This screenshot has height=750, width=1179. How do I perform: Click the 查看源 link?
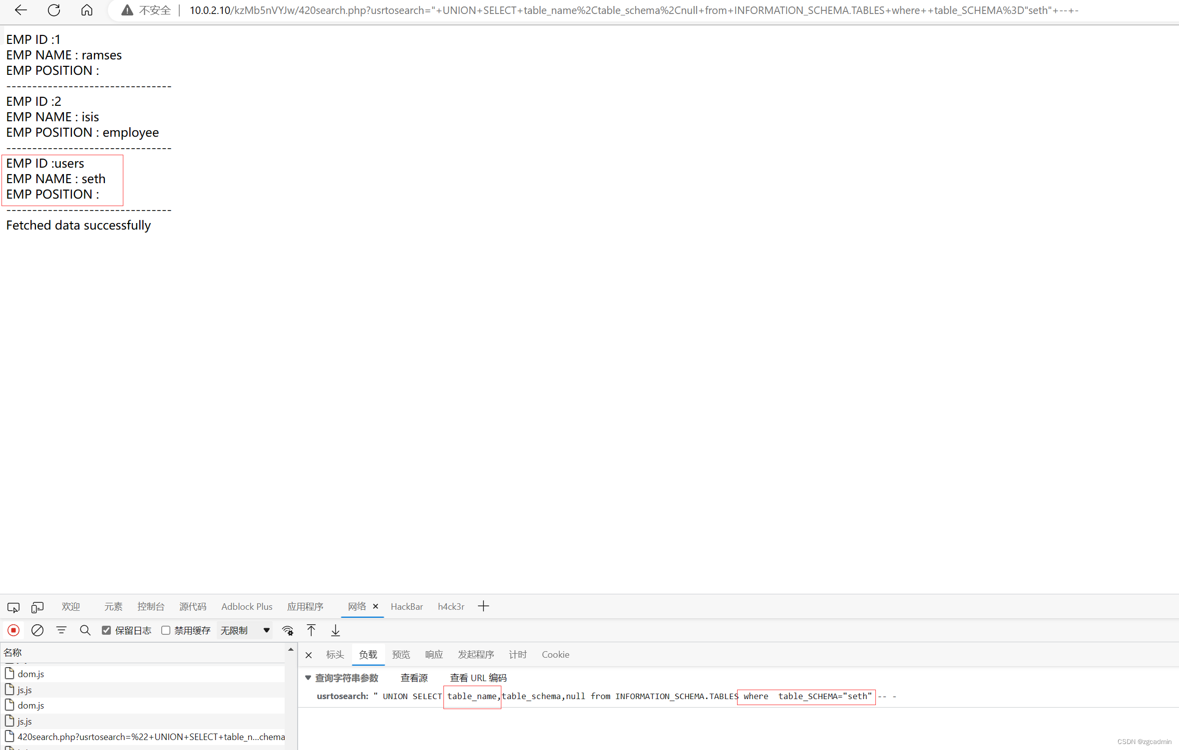pyautogui.click(x=414, y=678)
